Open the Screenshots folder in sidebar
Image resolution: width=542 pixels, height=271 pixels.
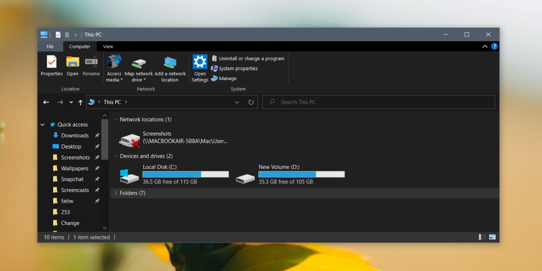[75, 158]
